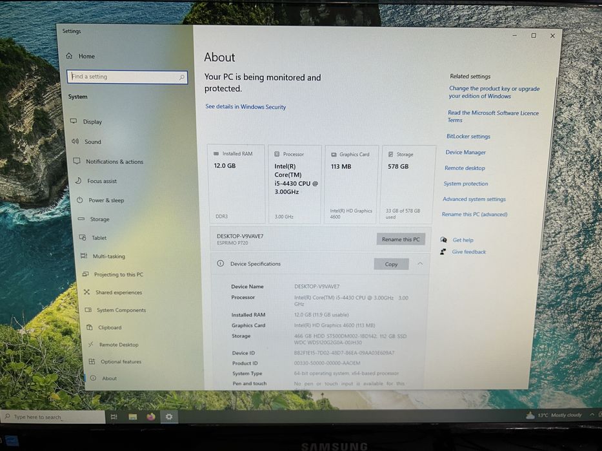This screenshot has width=602, height=451.
Task: Open System Components
Action: point(115,310)
